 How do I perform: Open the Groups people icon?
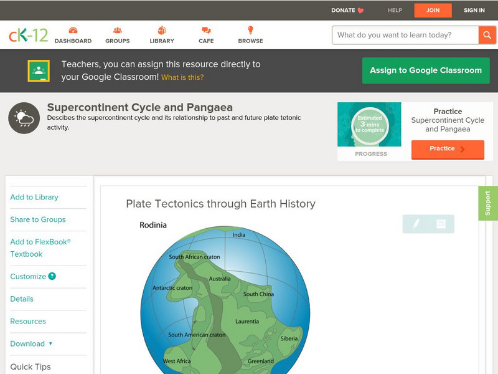point(118,30)
